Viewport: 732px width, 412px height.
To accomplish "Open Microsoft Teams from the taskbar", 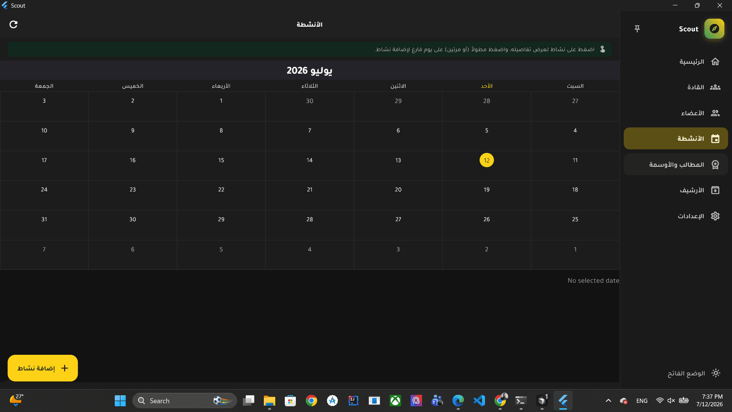I will tap(437, 401).
